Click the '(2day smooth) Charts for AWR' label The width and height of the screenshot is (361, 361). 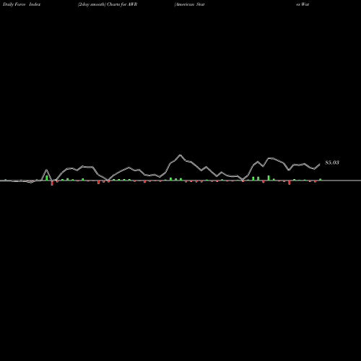(x=108, y=4)
